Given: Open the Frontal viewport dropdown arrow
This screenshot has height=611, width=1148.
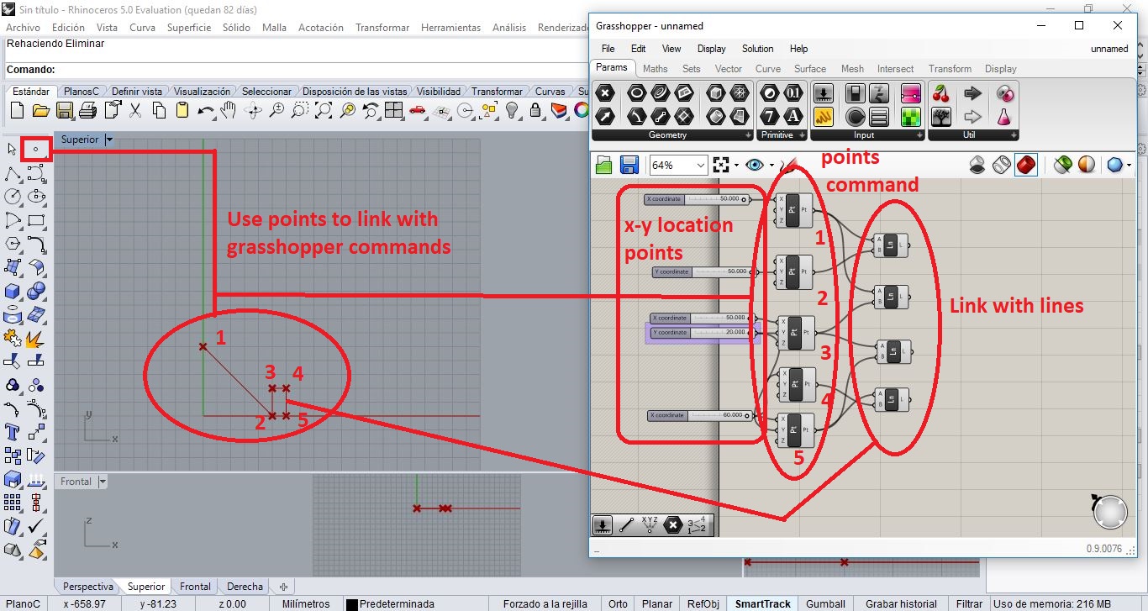Looking at the screenshot, I should point(103,482).
